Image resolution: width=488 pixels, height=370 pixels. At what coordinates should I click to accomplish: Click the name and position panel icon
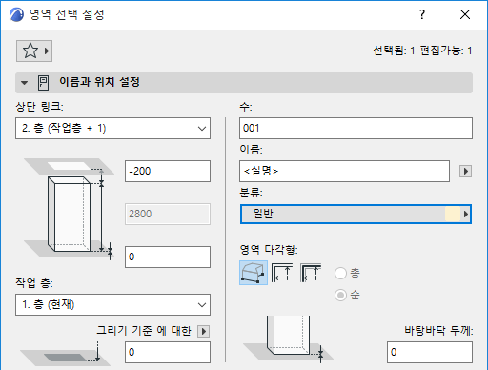(x=43, y=83)
